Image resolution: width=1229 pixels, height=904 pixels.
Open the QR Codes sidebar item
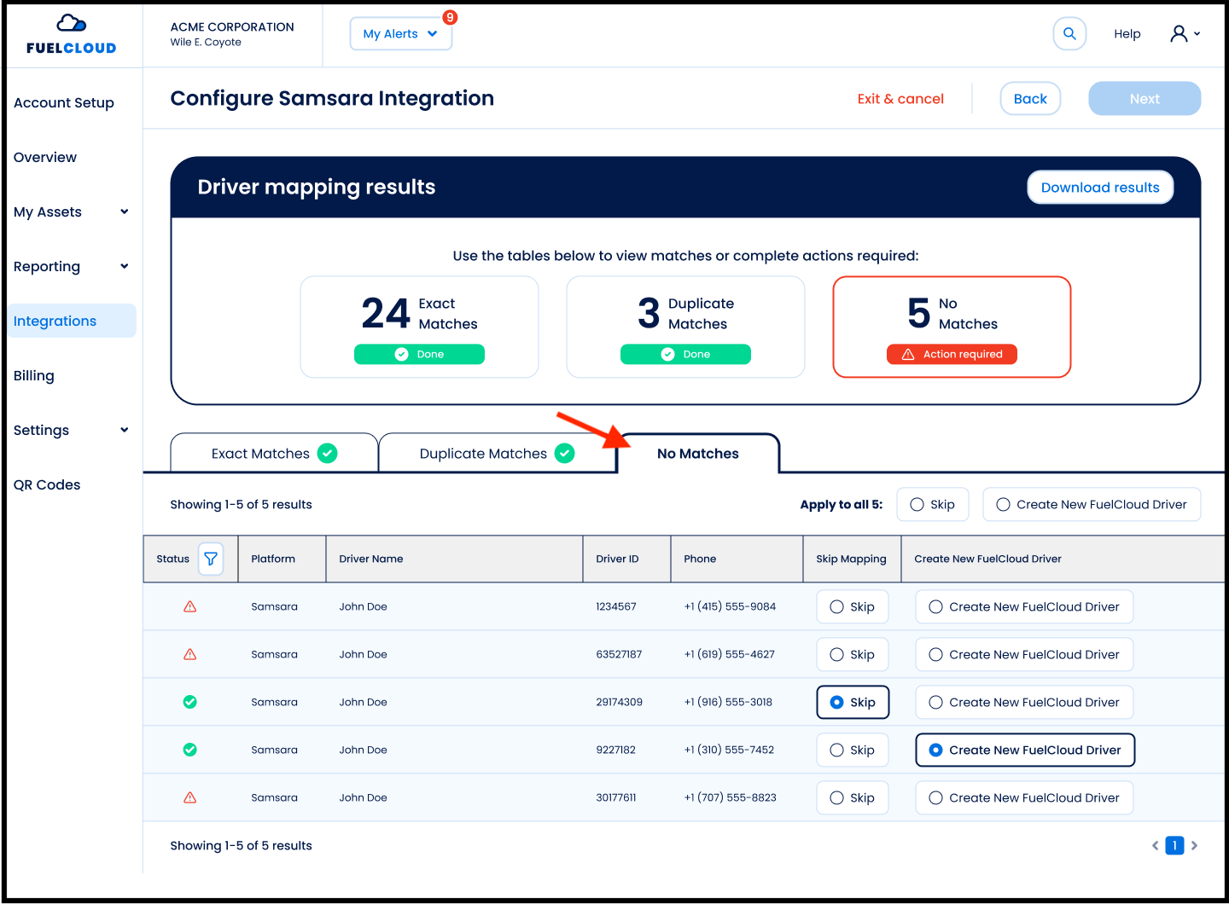coord(47,484)
